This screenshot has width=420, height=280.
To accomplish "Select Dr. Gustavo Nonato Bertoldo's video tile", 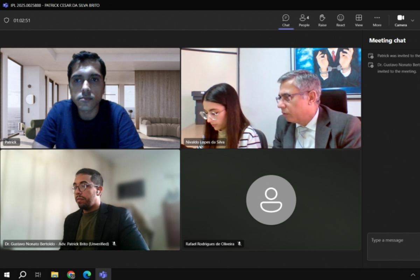I will pyautogui.click(x=90, y=199).
